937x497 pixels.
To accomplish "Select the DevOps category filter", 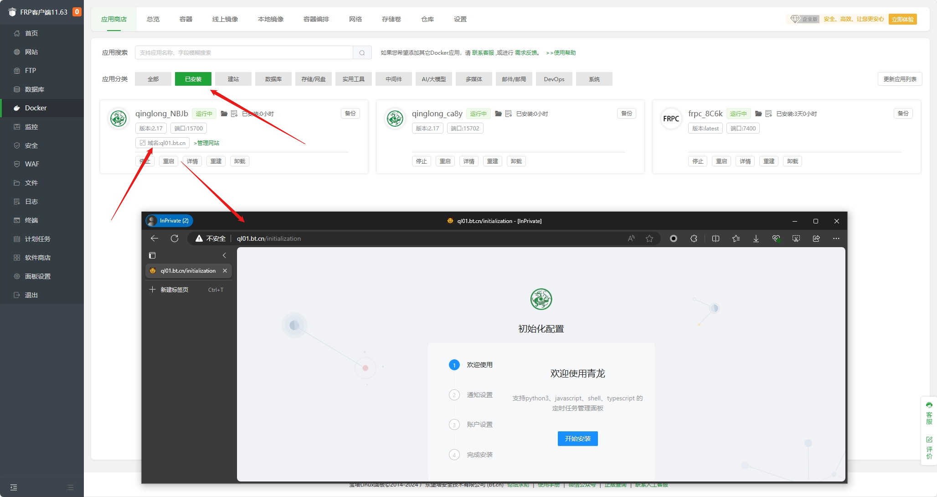I will click(x=554, y=79).
